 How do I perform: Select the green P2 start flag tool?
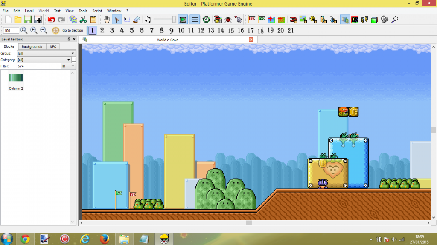[262, 20]
